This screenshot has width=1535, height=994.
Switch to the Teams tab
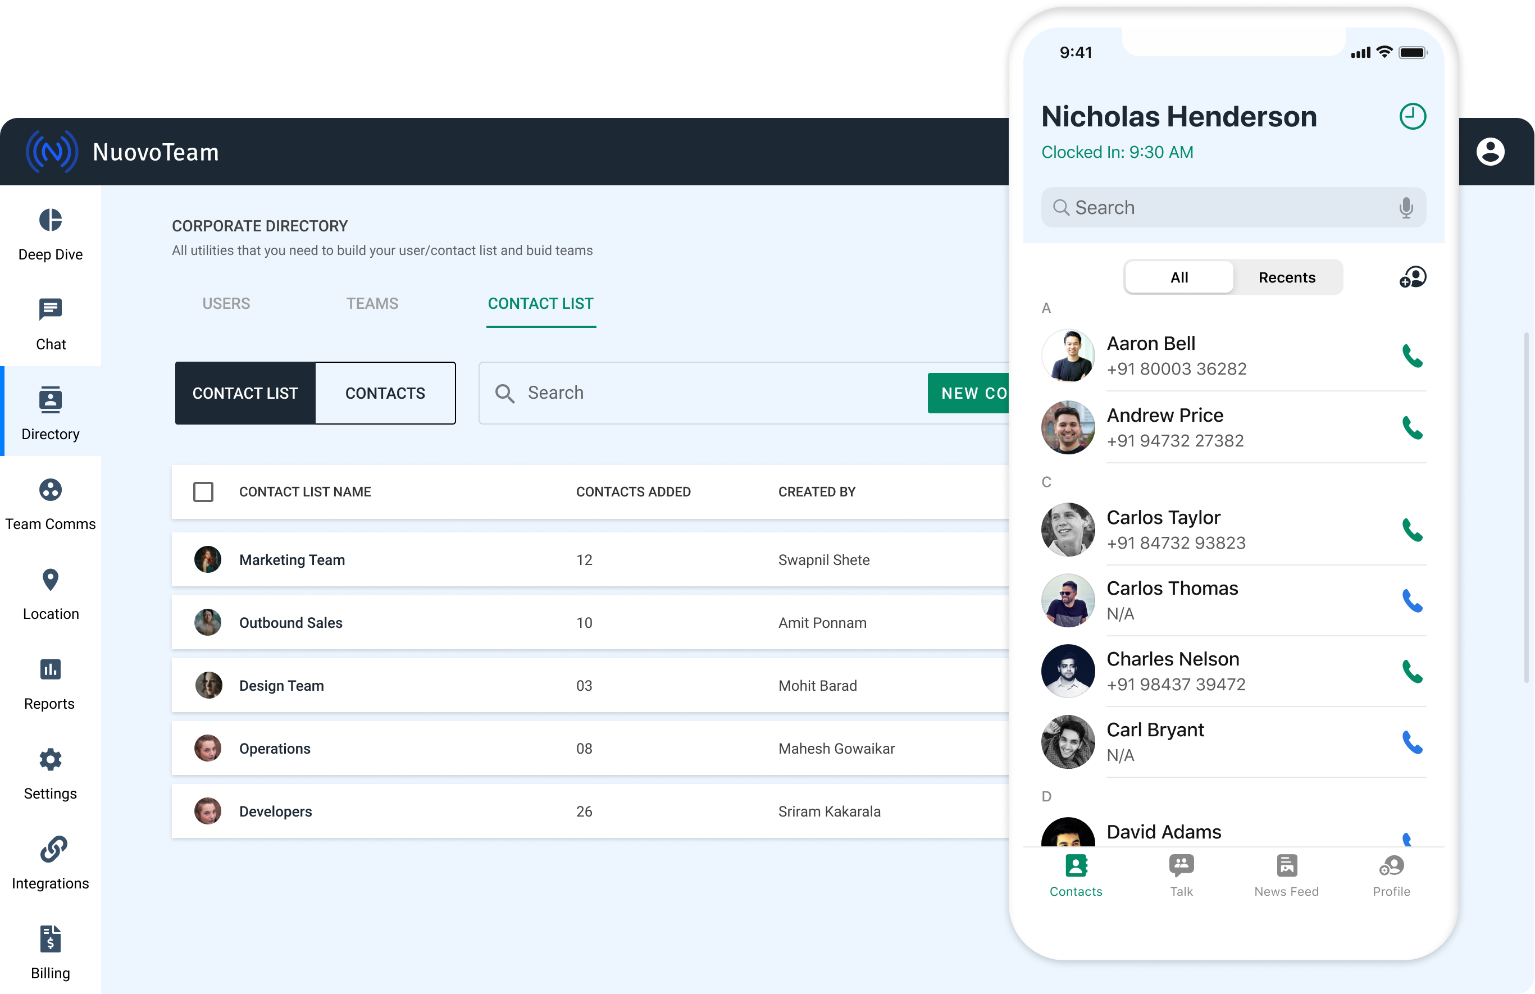(372, 304)
